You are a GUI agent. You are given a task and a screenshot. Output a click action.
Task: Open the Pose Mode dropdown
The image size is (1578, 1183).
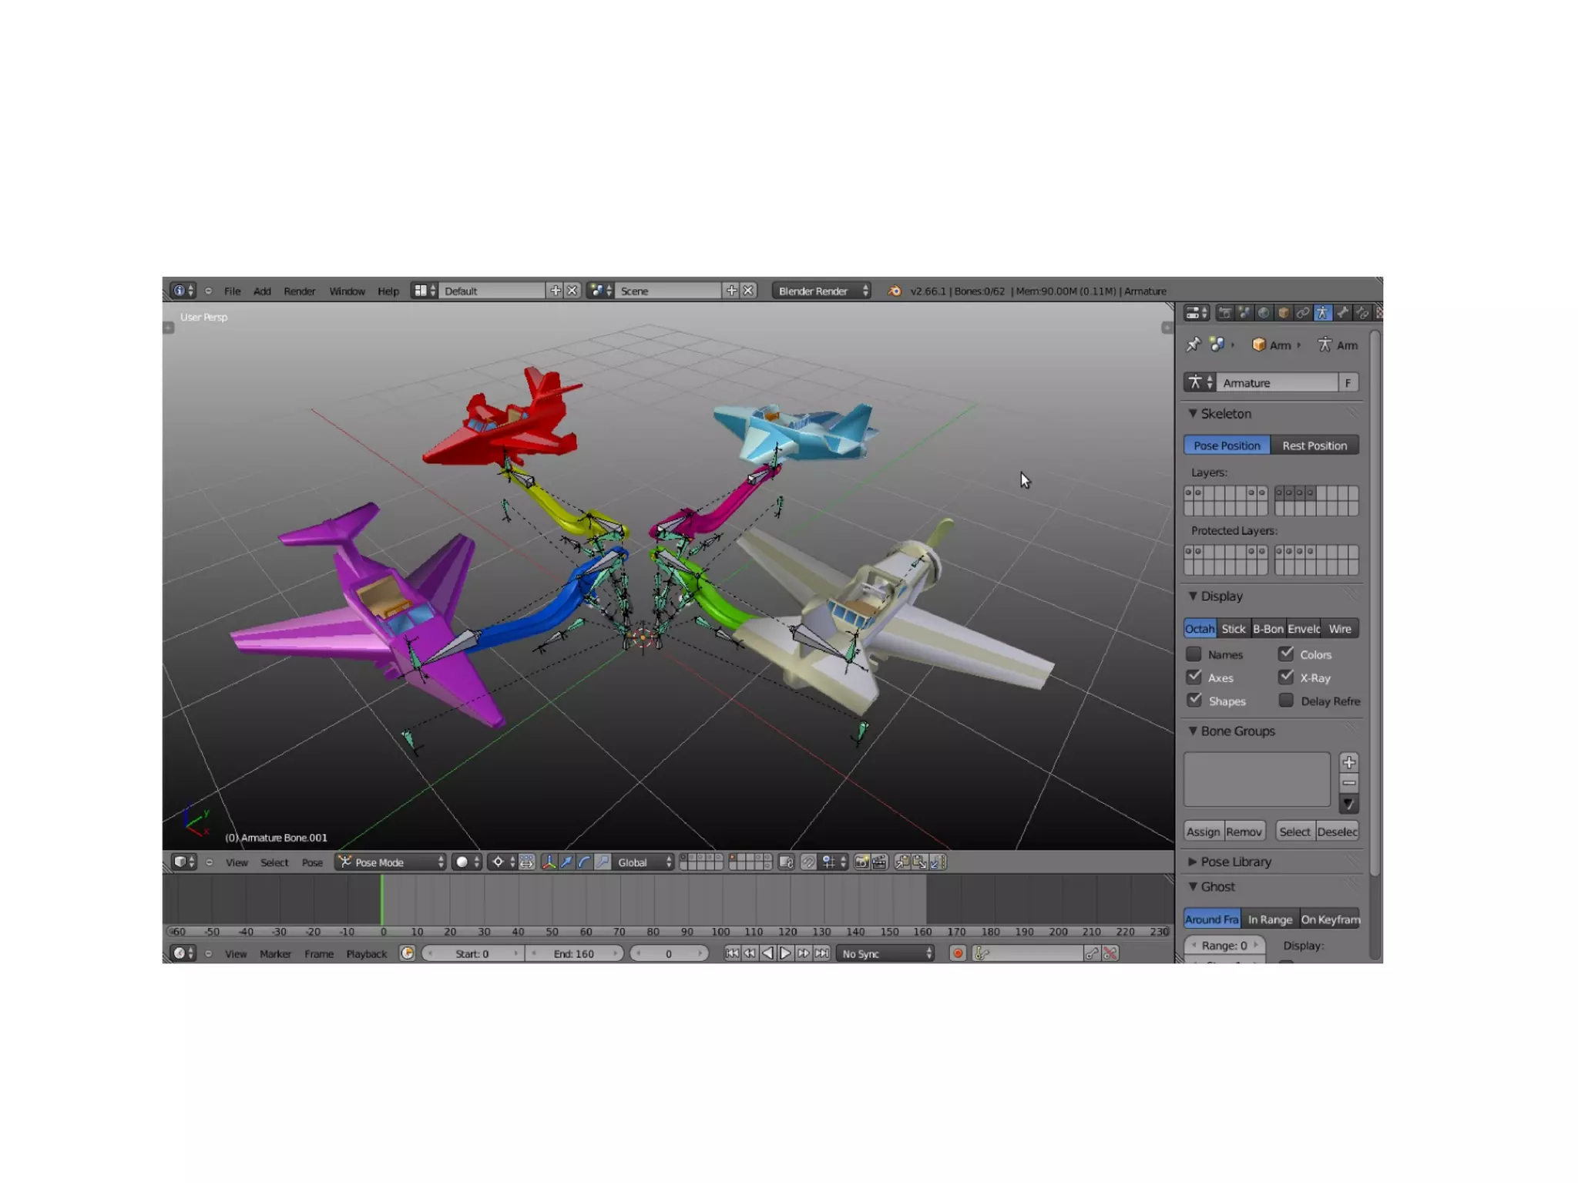391,862
